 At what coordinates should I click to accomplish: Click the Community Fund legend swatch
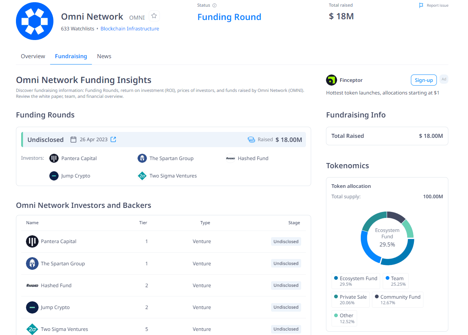pos(377,296)
